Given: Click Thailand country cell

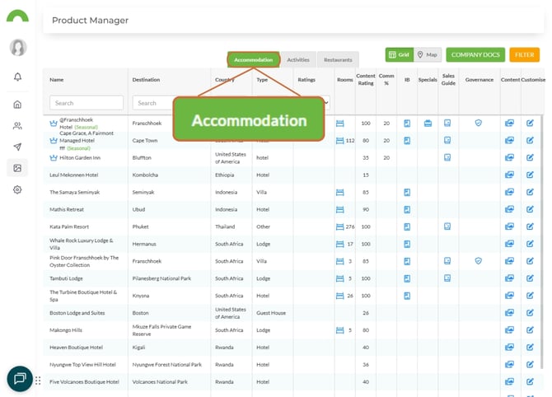Looking at the screenshot, I should pos(225,227).
